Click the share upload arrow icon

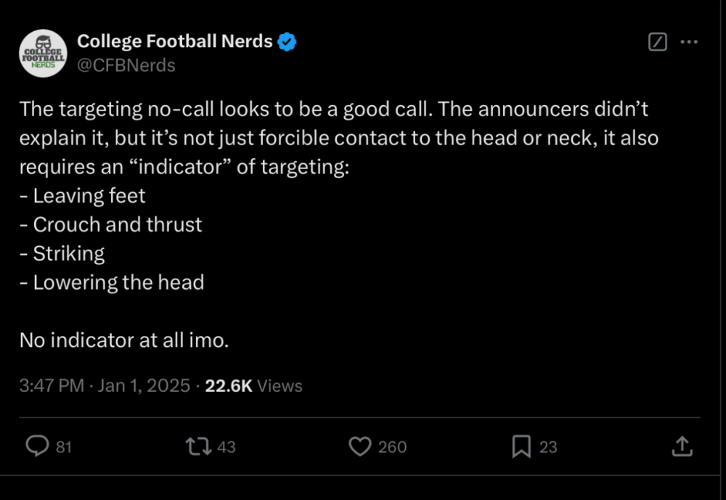pos(681,446)
